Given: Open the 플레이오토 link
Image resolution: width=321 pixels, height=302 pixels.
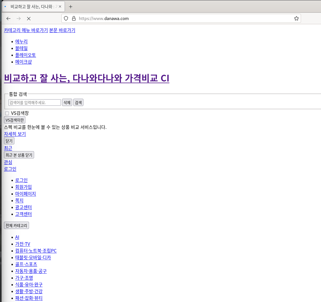Looking at the screenshot, I should (x=26, y=55).
